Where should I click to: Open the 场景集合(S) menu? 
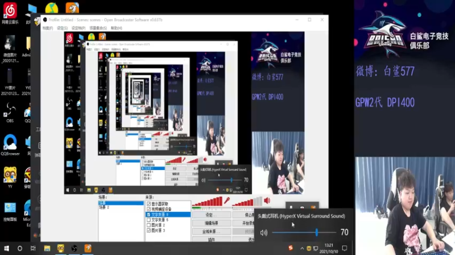tap(98, 28)
